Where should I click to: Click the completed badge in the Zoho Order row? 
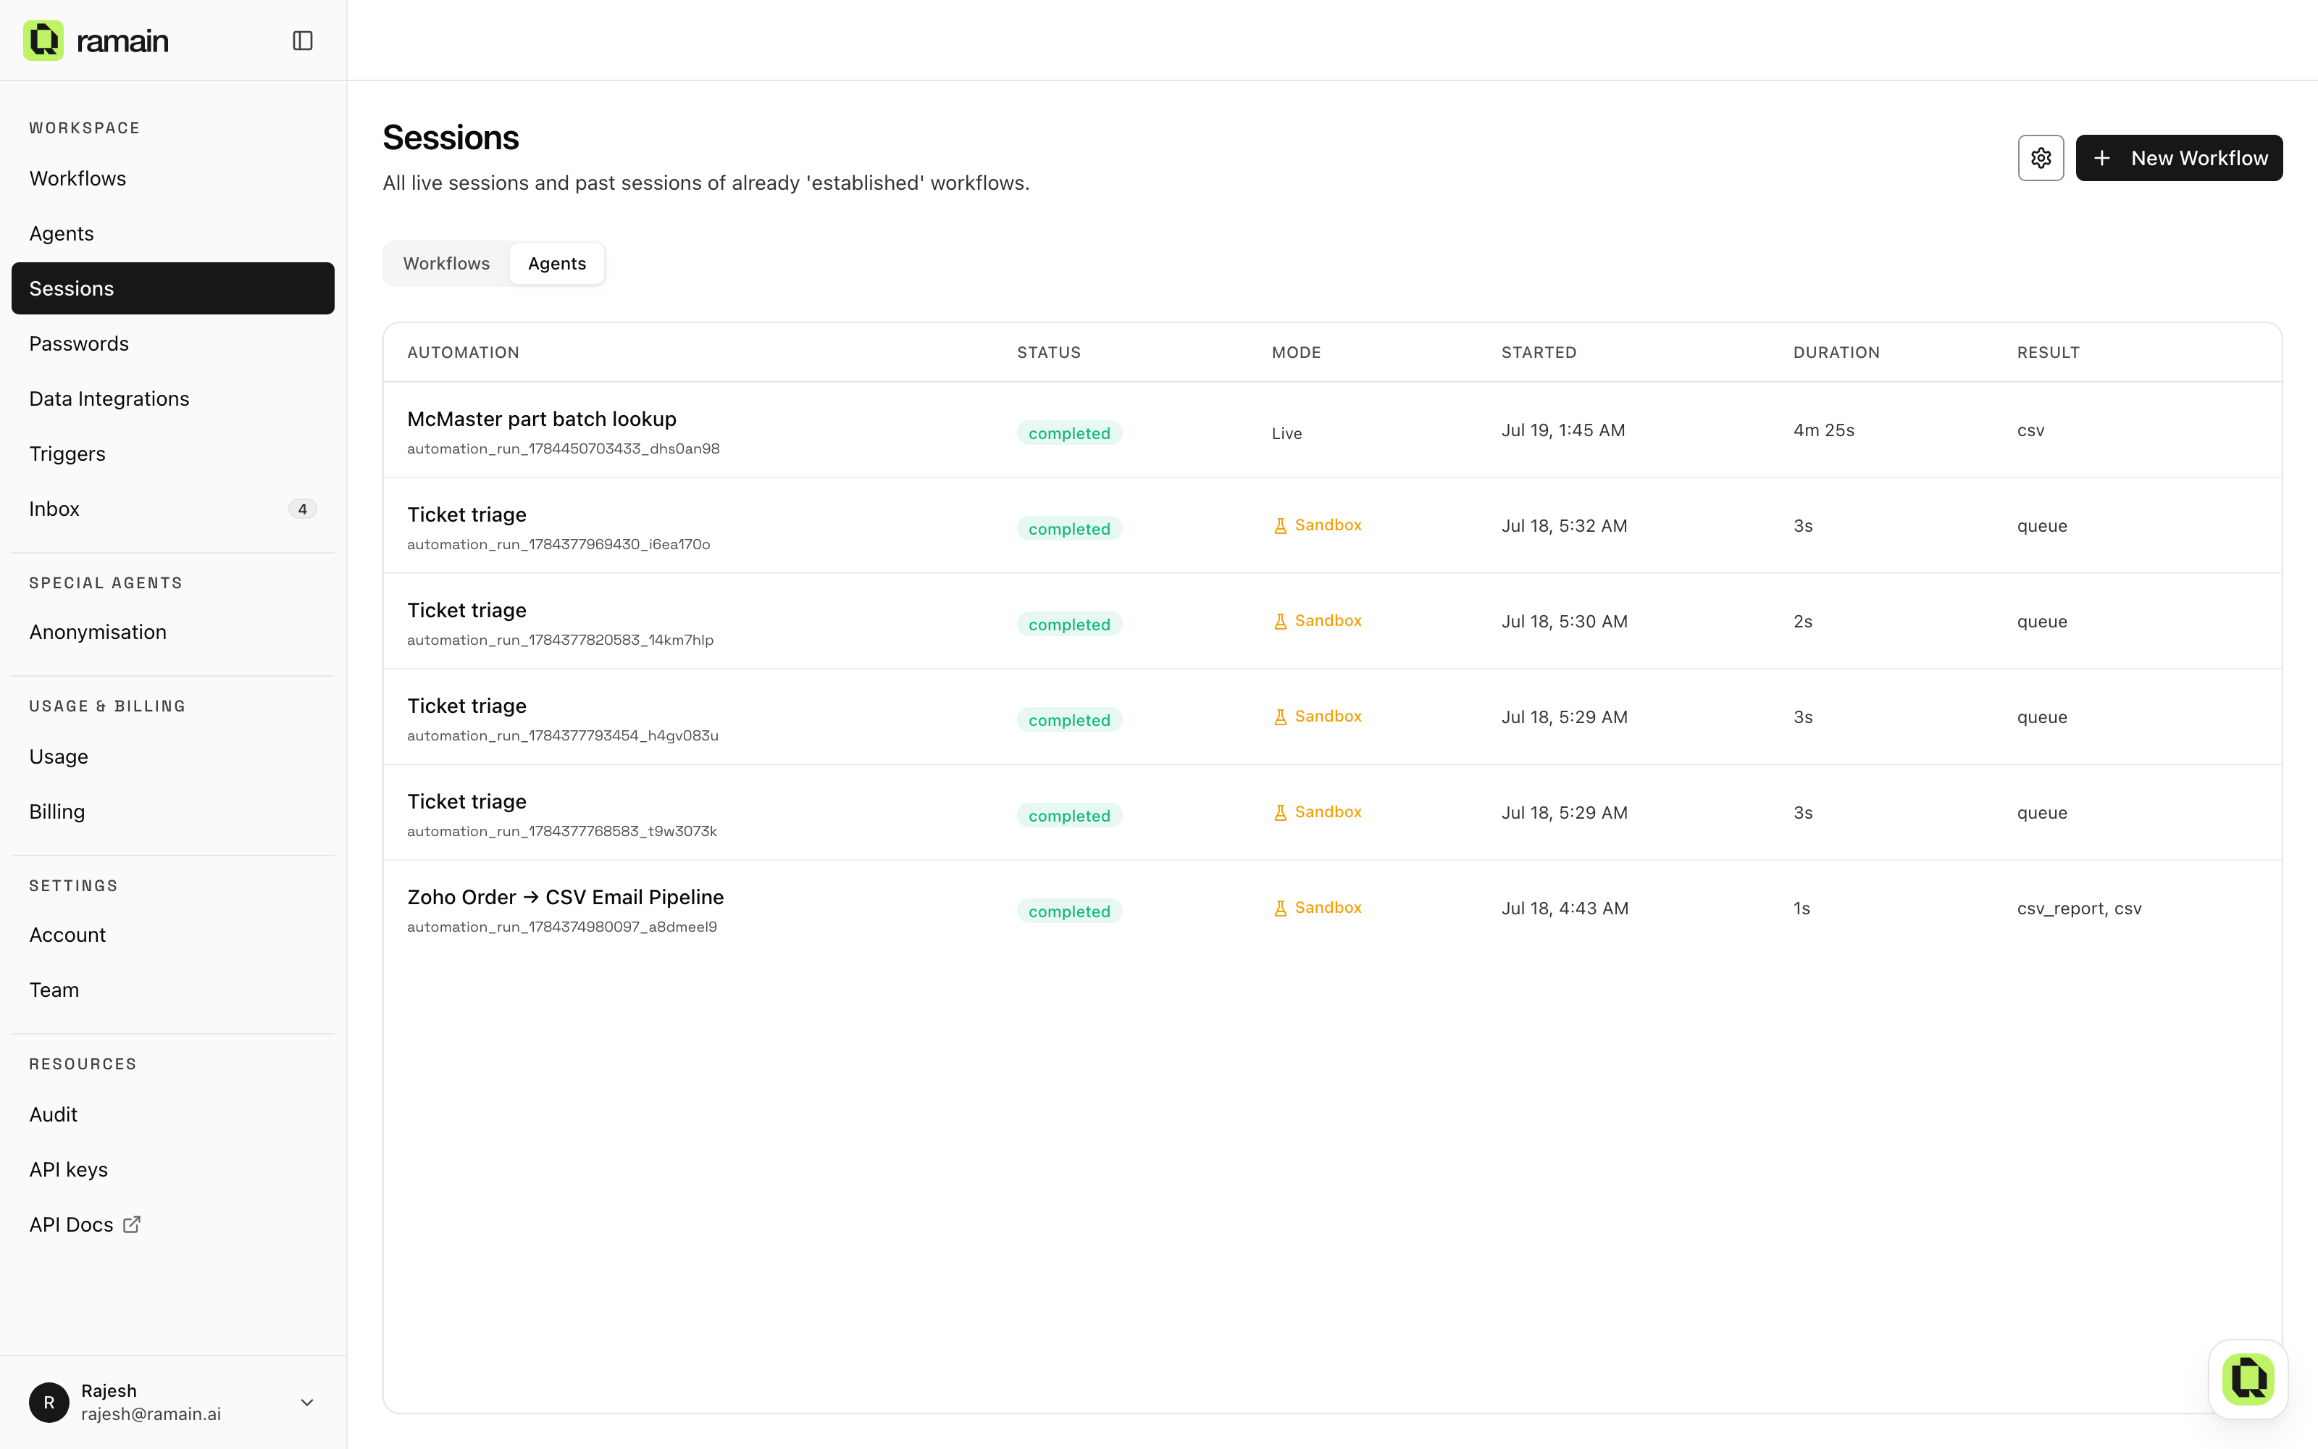pos(1069,911)
